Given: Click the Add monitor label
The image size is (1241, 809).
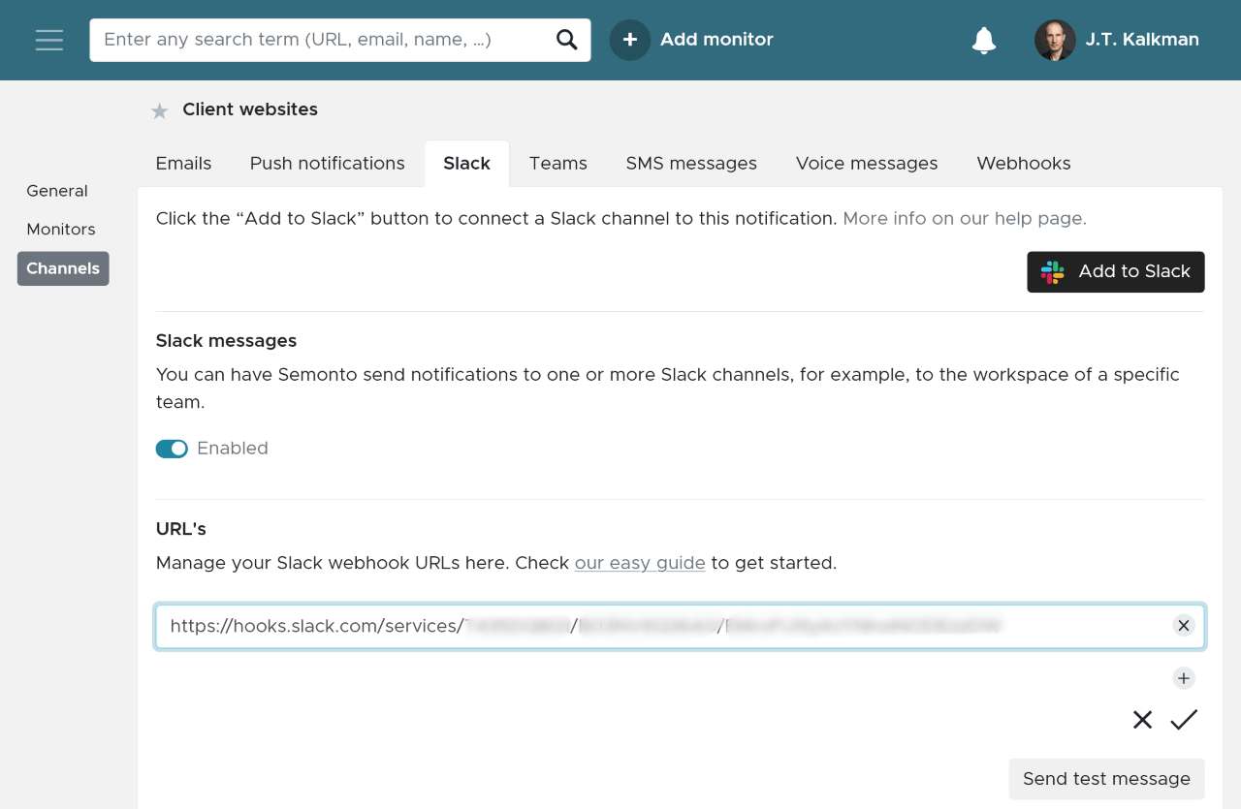Looking at the screenshot, I should coord(716,40).
